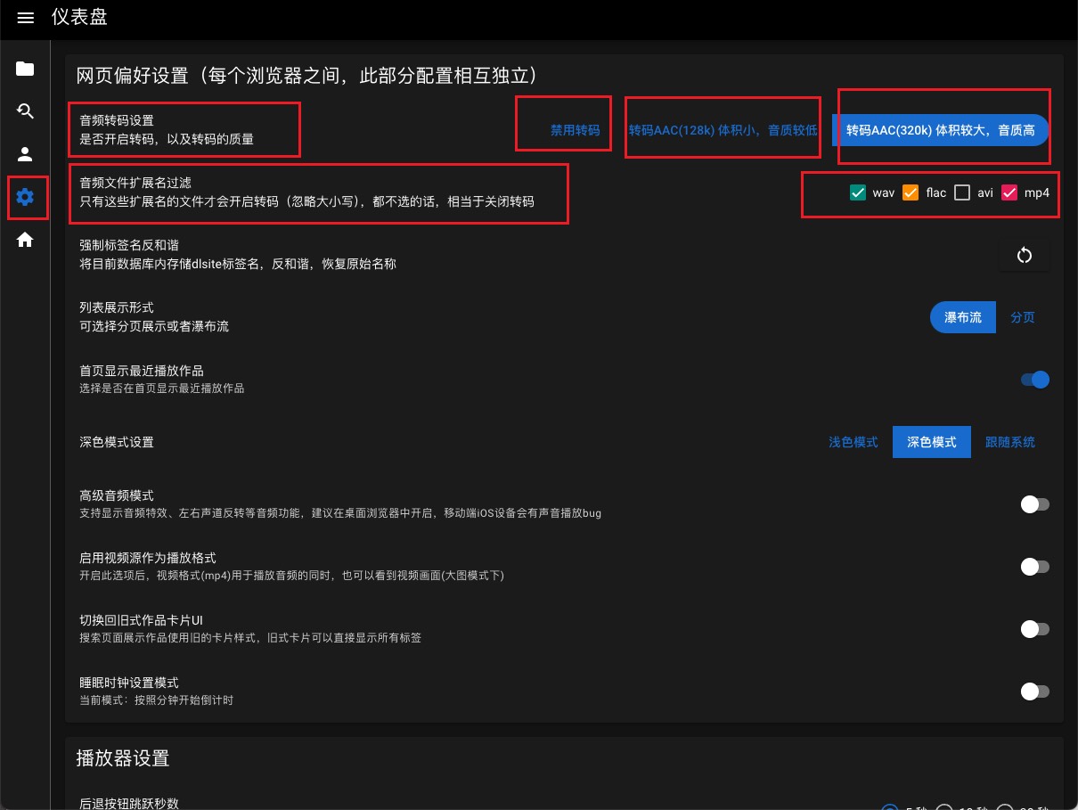Turn off 首页显示最近播放作品 switch
Viewport: 1078px width, 810px height.
1034,380
